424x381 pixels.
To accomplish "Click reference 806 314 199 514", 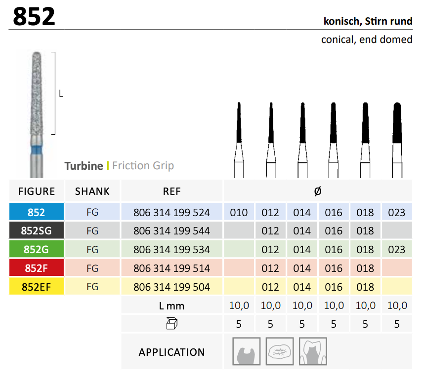I will pyautogui.click(x=171, y=268).
